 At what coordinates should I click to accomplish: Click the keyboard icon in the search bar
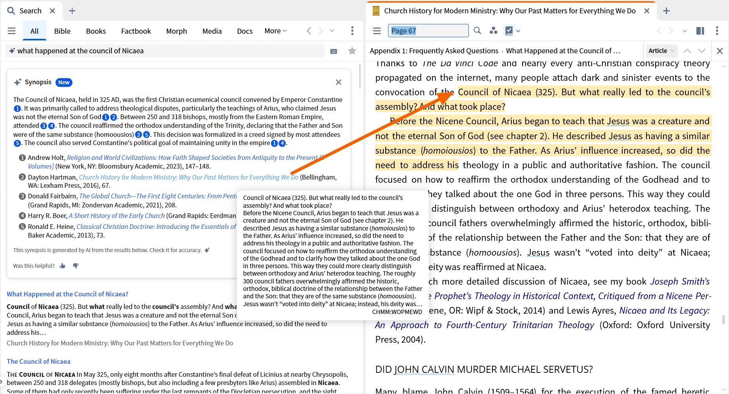(x=334, y=51)
